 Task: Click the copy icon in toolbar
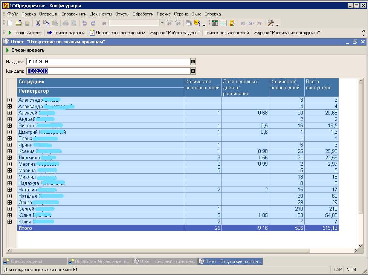pyautogui.click(x=46, y=23)
